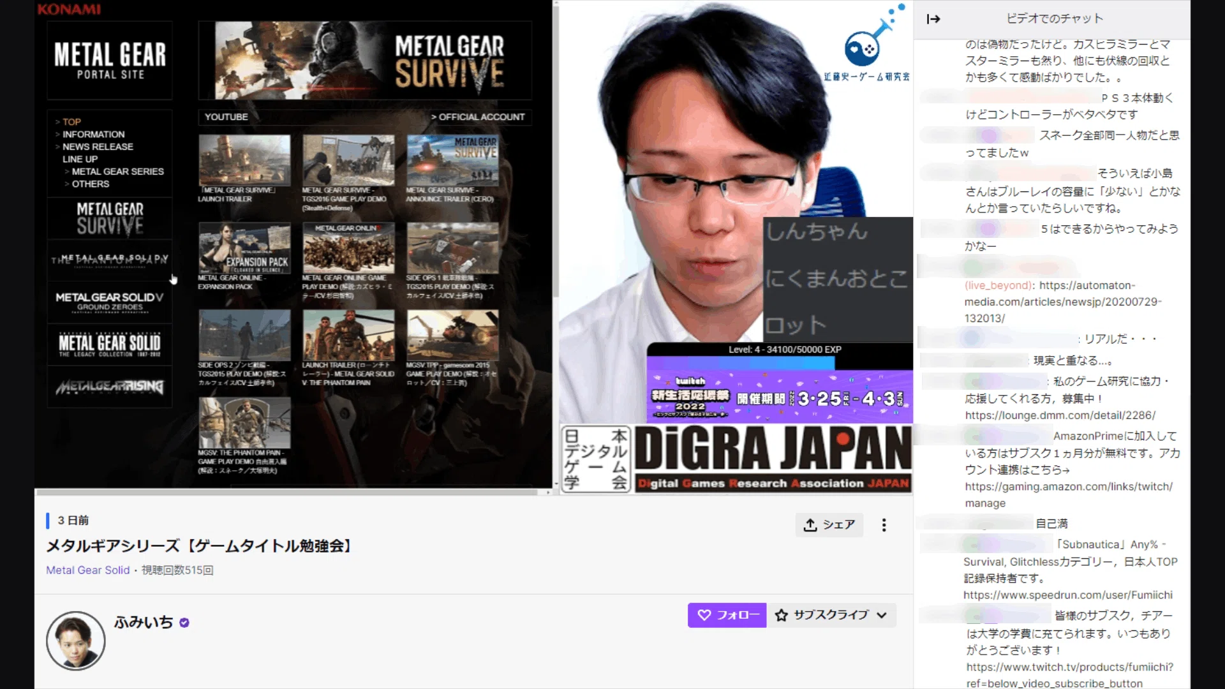Open the Announce Trailer (CERO) thumbnail
Image resolution: width=1225 pixels, height=689 pixels.
453,161
